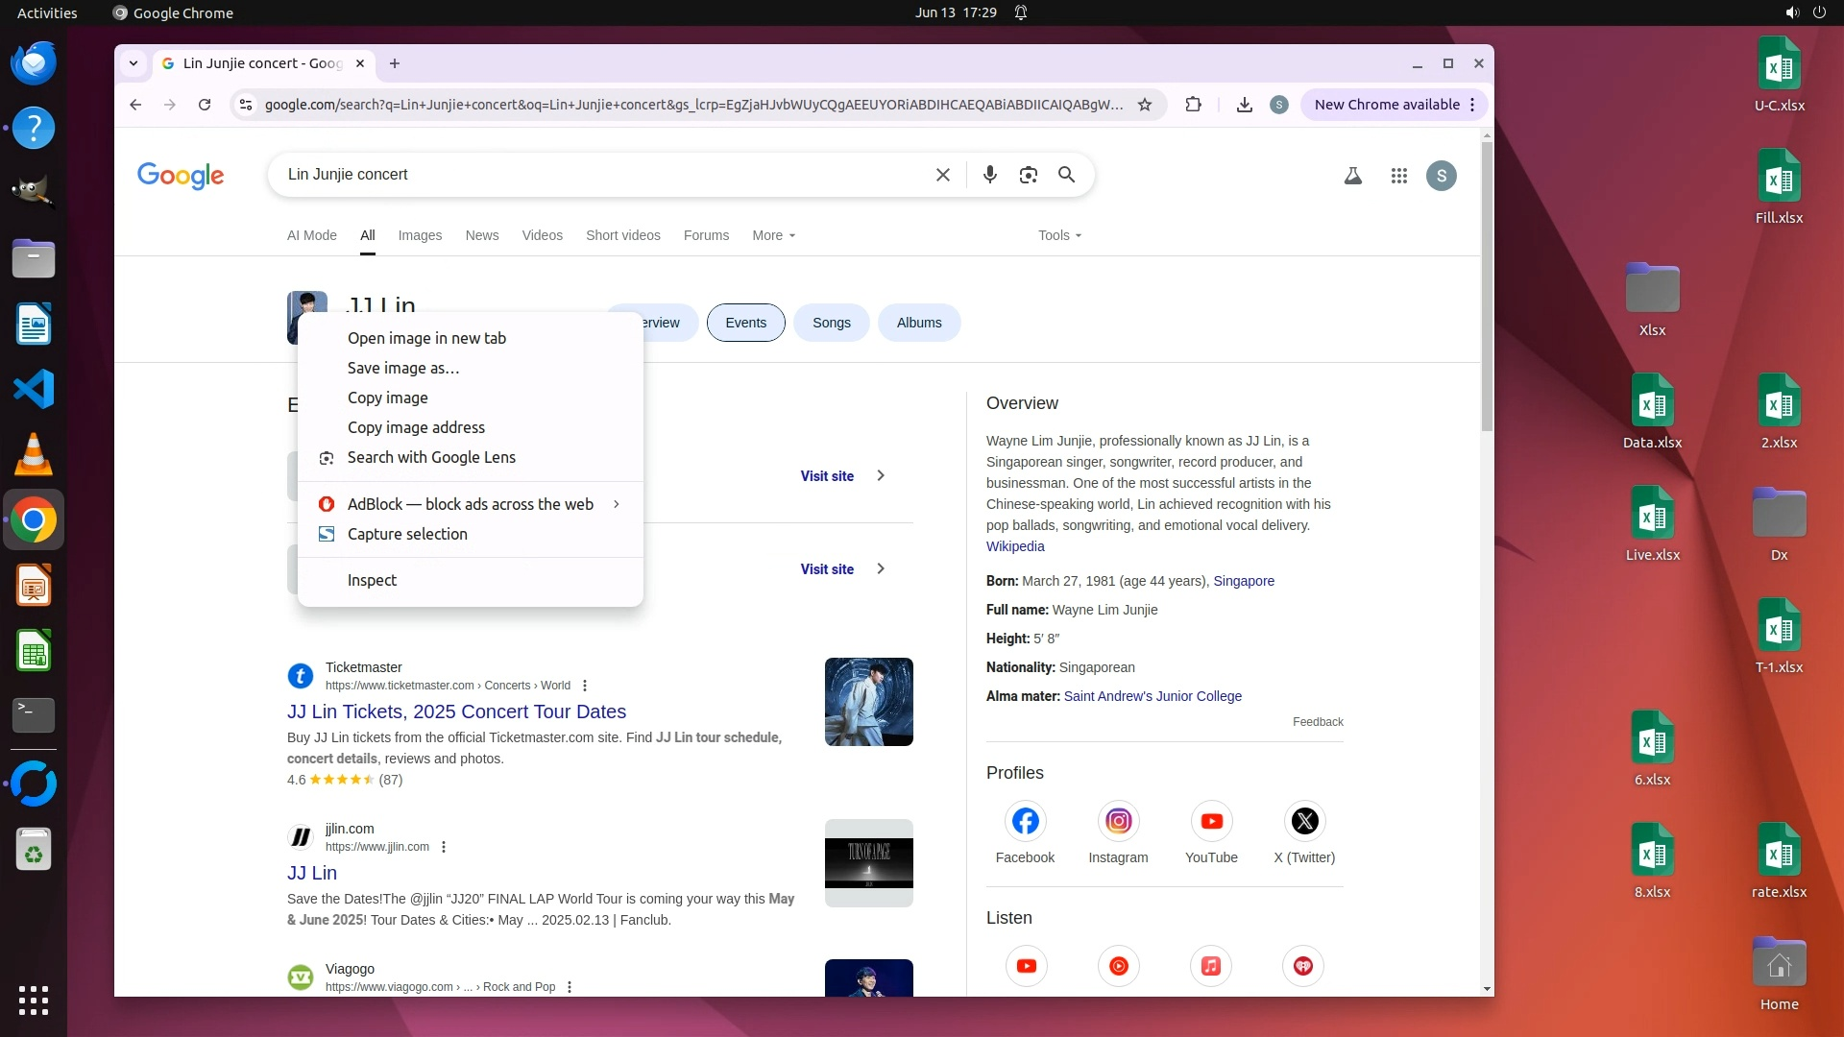Open JJ Lin's Instagram profile icon
1844x1037 pixels.
coord(1118,822)
